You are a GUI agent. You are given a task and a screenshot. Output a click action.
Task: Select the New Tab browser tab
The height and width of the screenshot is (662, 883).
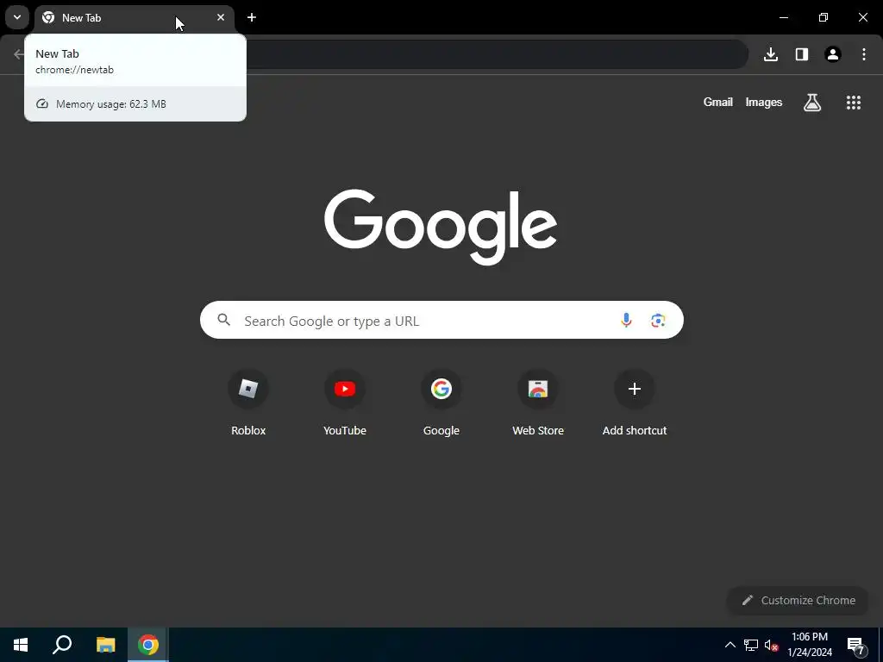pyautogui.click(x=134, y=18)
